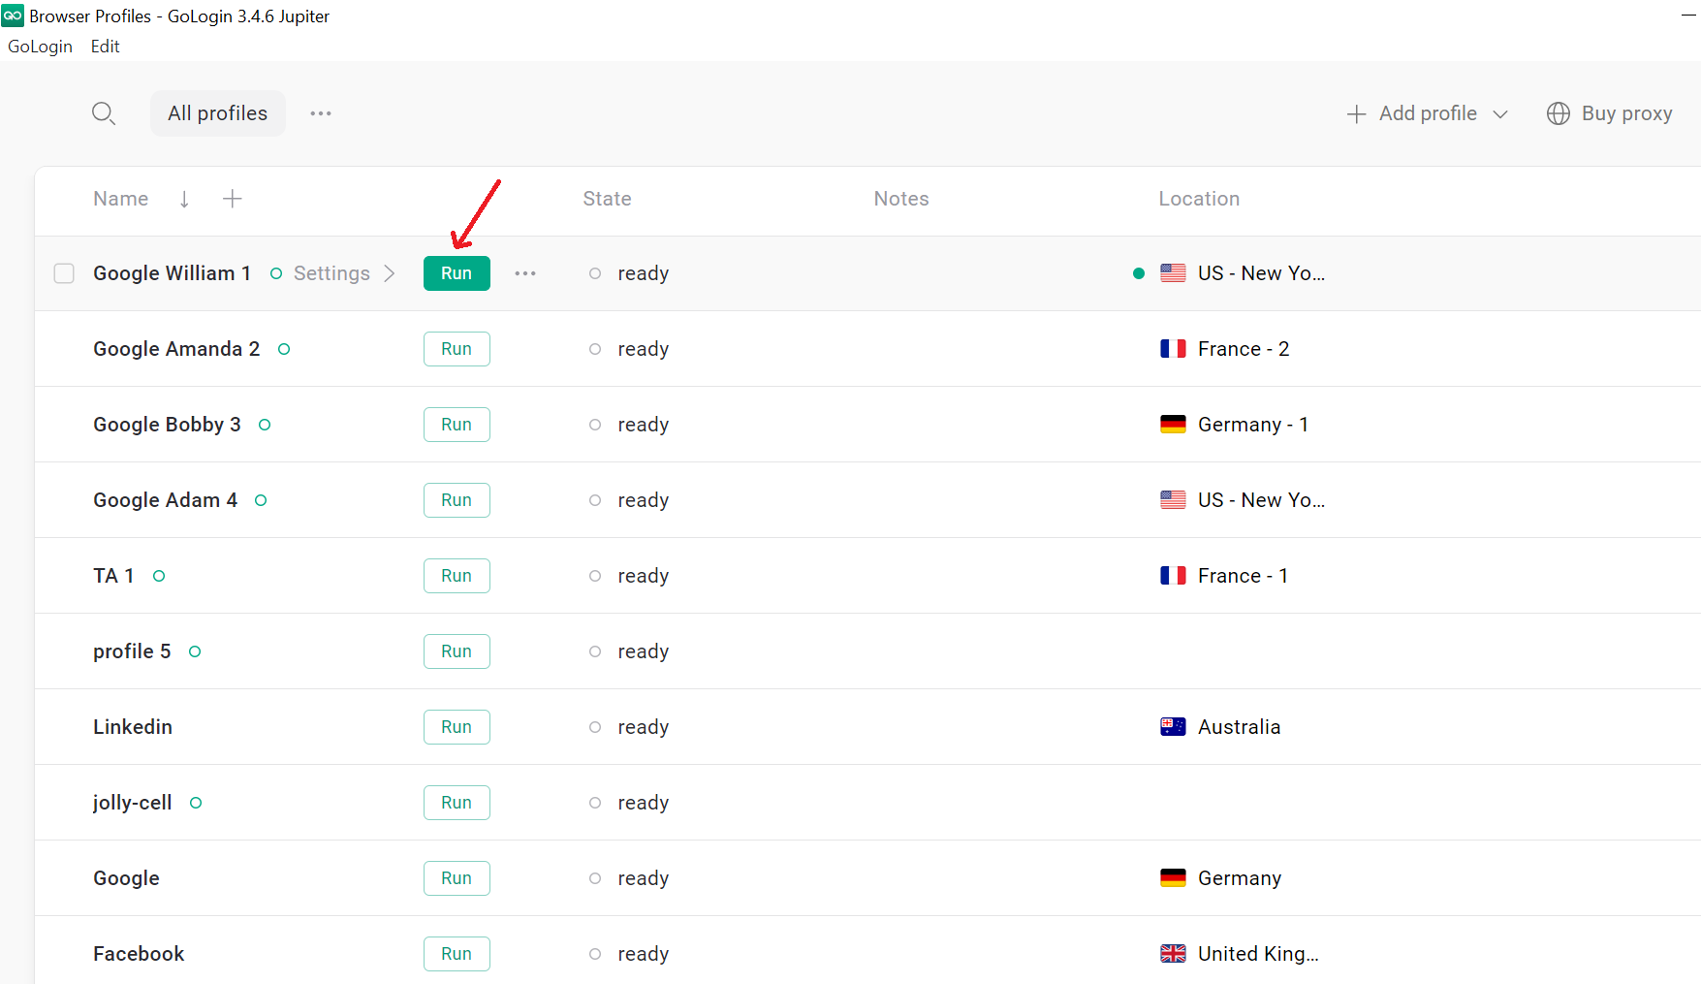Click the France flag on TA 1 row

[x=1173, y=576]
